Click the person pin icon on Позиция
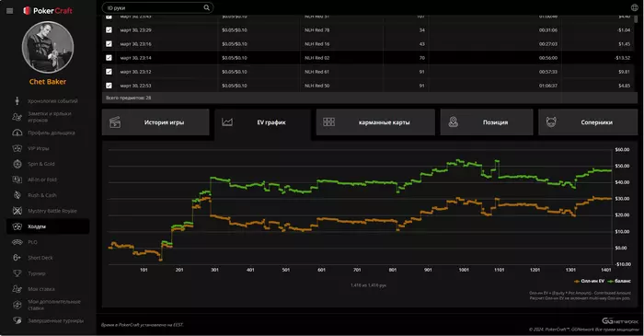Image resolution: width=644 pixels, height=336 pixels. (453, 122)
